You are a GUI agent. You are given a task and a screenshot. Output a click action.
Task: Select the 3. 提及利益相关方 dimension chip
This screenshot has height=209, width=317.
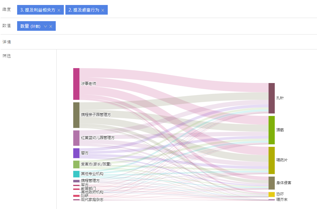pos(38,10)
